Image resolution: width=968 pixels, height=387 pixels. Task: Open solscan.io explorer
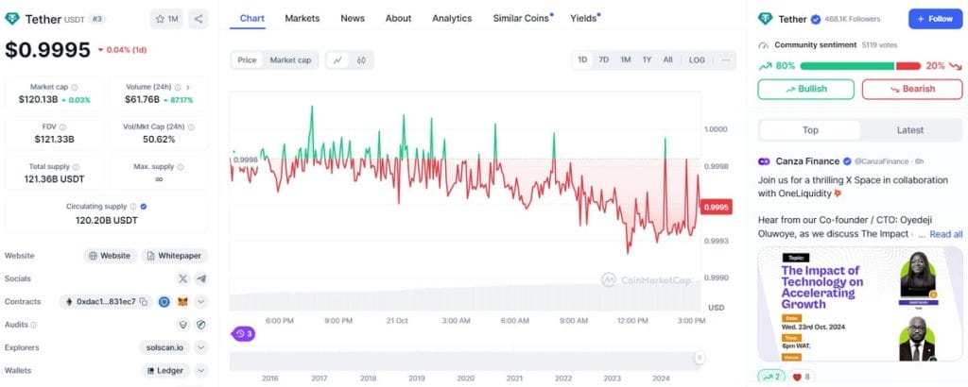click(164, 347)
